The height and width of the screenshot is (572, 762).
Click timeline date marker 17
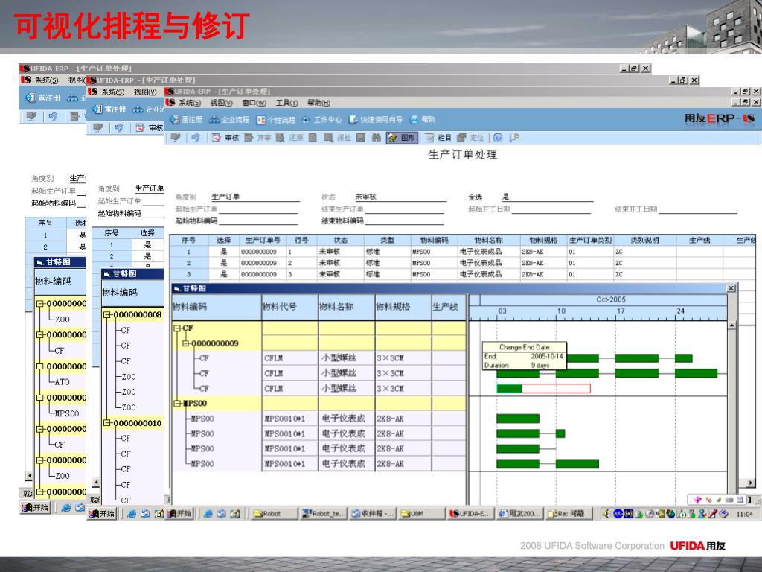click(621, 311)
